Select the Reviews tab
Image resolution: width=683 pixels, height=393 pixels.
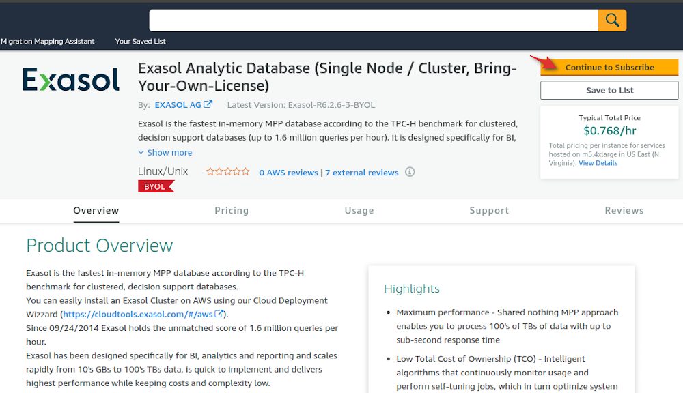click(x=624, y=211)
